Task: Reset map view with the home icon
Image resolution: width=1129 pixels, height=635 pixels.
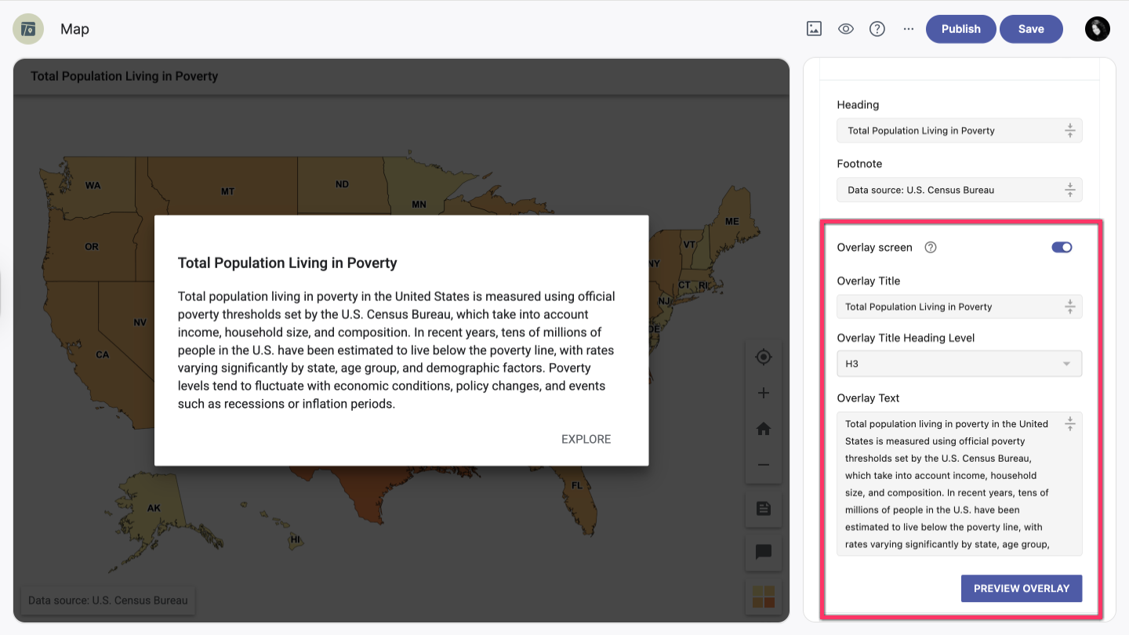Action: (x=764, y=429)
